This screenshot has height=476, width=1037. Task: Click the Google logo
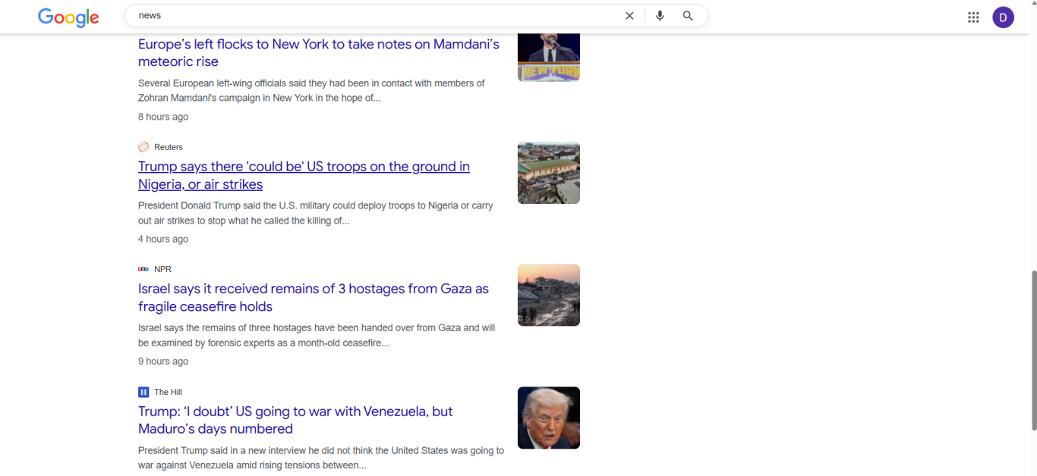coord(68,17)
